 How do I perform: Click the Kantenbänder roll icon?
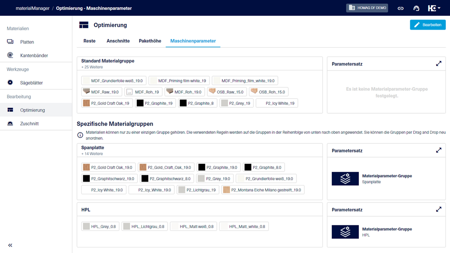tap(10, 55)
